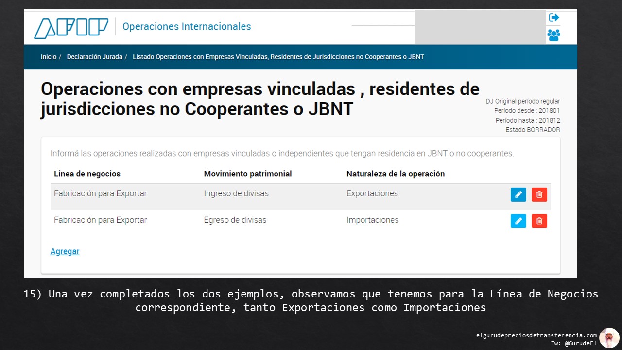Screen dimensions: 622x350
Task: Click the logout arrow icon top right
Action: pyautogui.click(x=553, y=17)
